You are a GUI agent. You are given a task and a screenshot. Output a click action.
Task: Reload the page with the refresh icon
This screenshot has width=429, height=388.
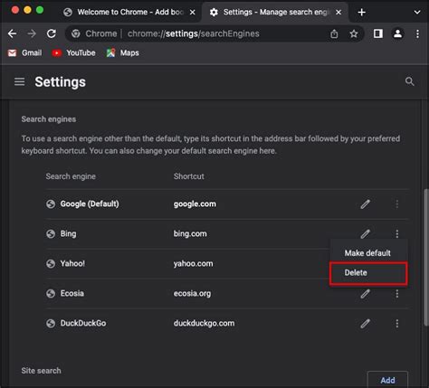[52, 33]
